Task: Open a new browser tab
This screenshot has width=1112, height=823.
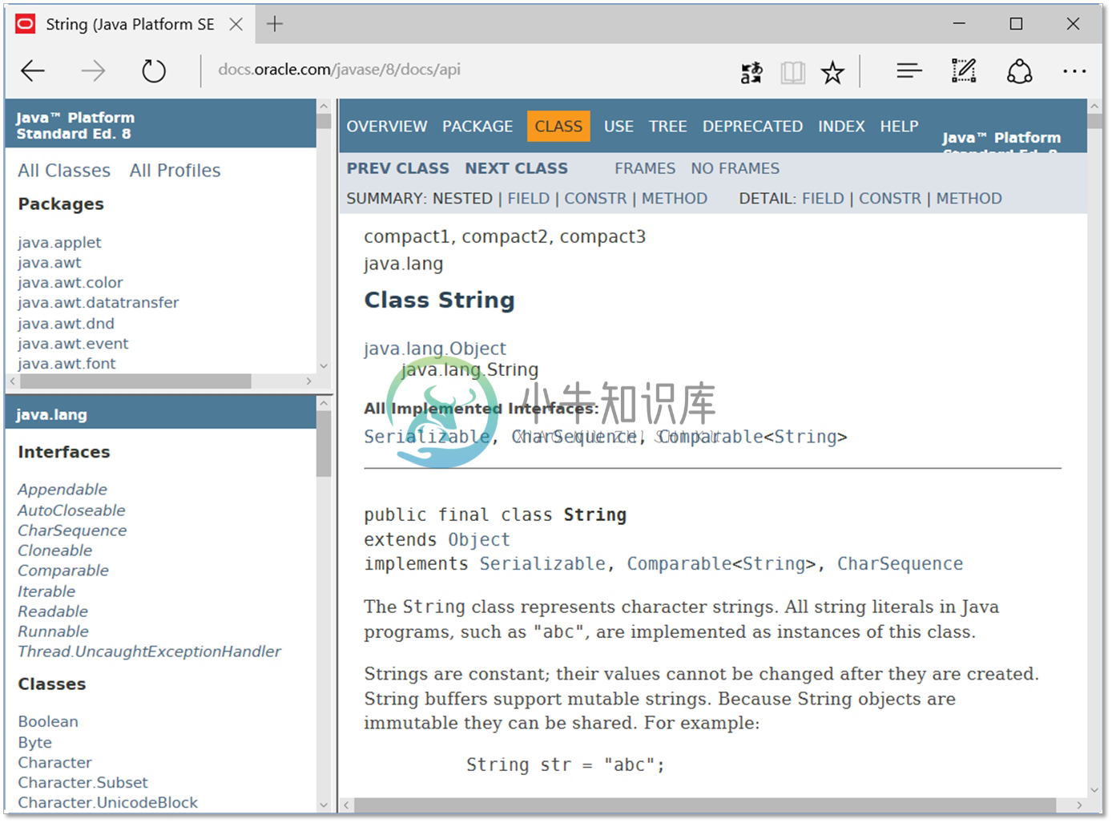Action: click(x=275, y=24)
